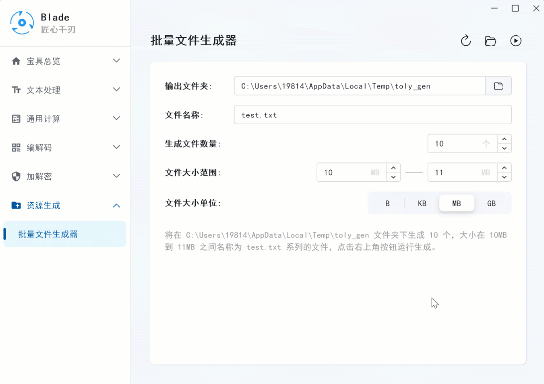The image size is (544, 384).
Task: Increase maximum file size with up stepper
Action: (x=504, y=168)
